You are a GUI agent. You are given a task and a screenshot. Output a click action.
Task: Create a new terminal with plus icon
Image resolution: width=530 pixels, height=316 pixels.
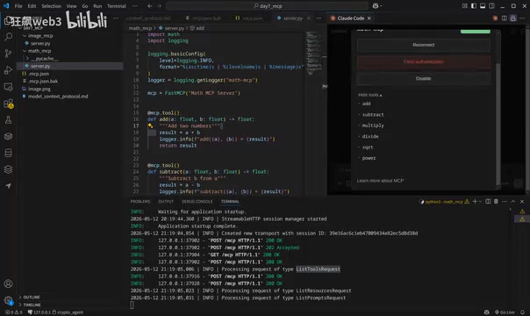[475, 201]
